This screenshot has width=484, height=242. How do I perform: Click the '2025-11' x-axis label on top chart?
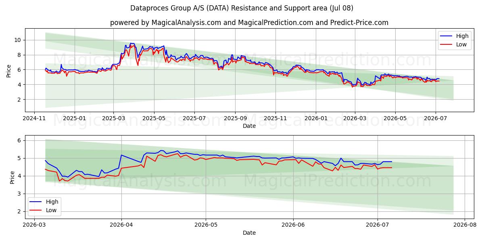pyautogui.click(x=275, y=119)
